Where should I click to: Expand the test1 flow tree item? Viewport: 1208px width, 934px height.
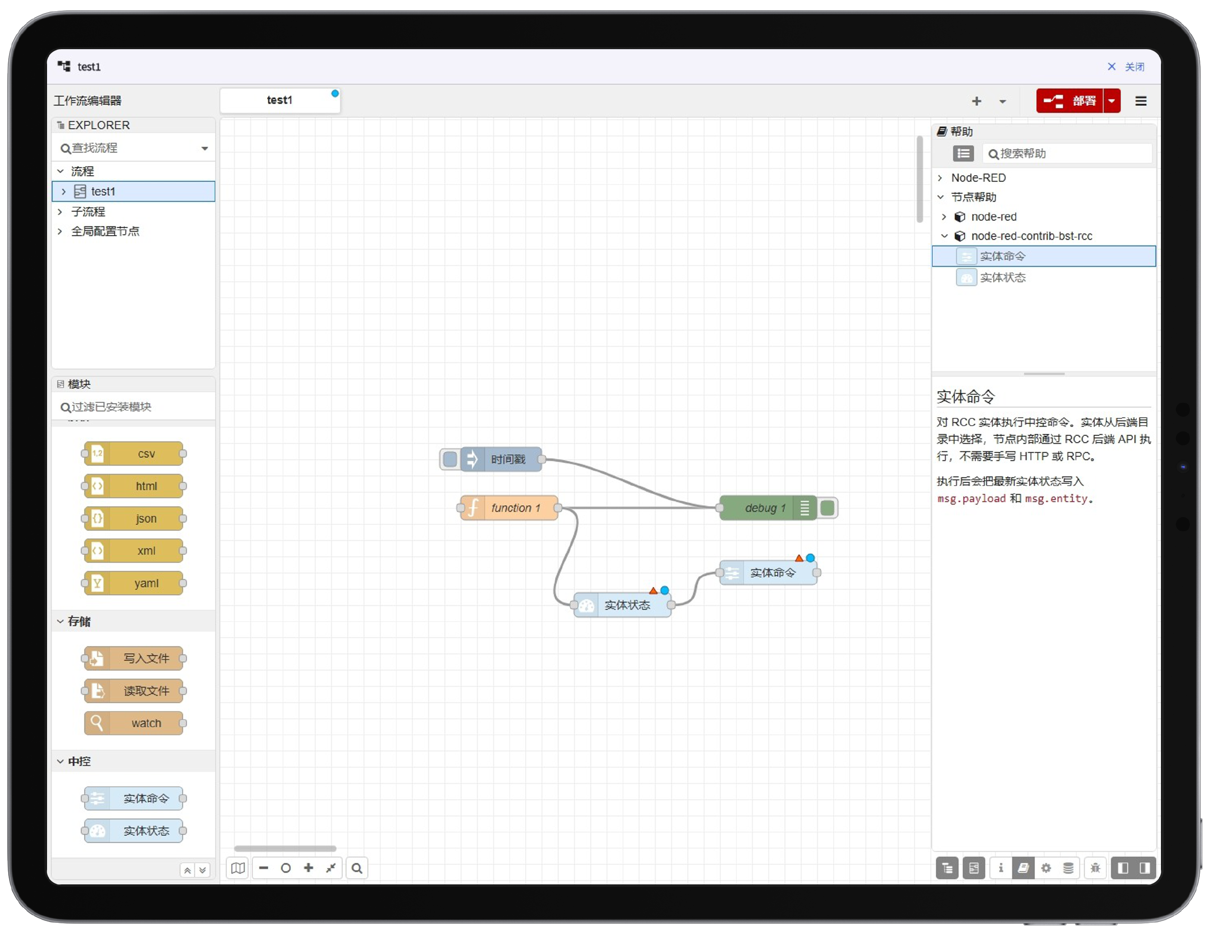click(63, 191)
